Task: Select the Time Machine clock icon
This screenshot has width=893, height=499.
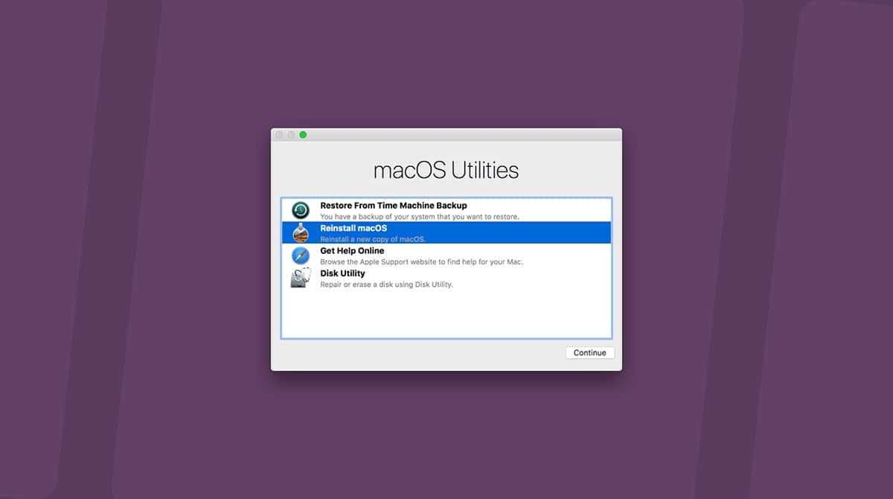Action: click(301, 210)
